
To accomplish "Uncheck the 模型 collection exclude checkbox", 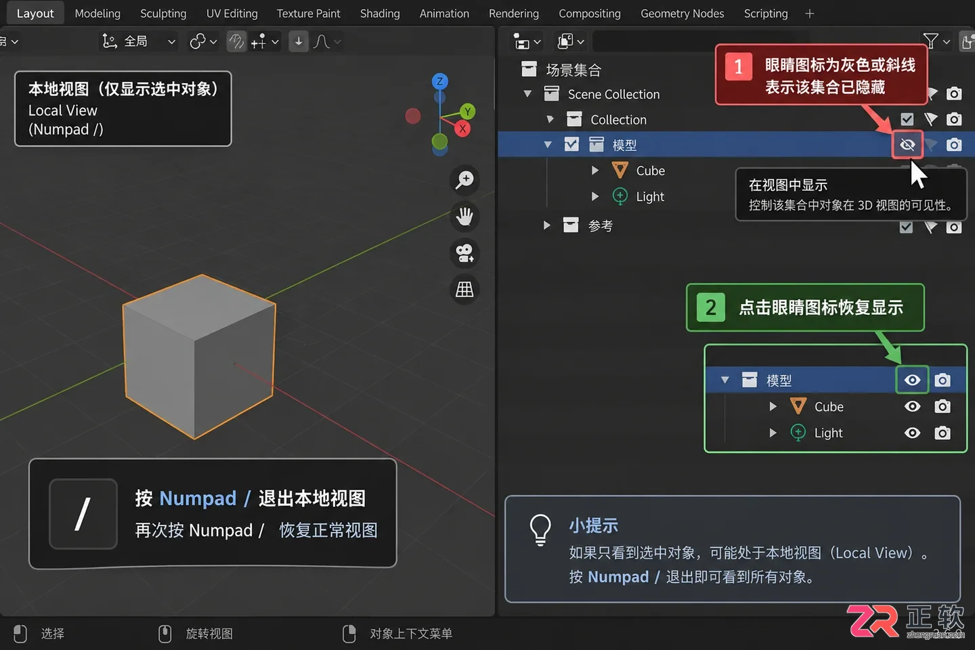I will coord(571,144).
